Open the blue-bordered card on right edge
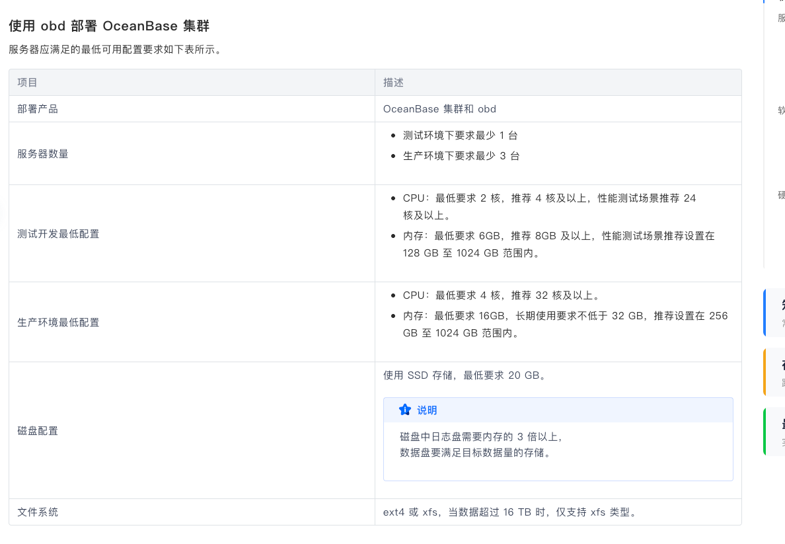The image size is (785, 544). point(774,312)
